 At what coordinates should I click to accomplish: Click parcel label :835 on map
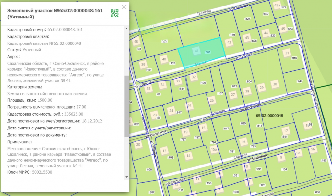tap(243, 123)
